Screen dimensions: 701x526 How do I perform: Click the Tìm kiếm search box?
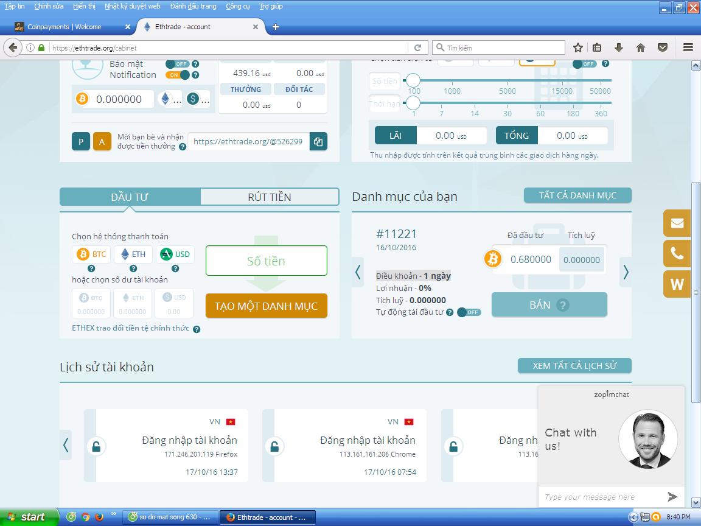tap(498, 48)
